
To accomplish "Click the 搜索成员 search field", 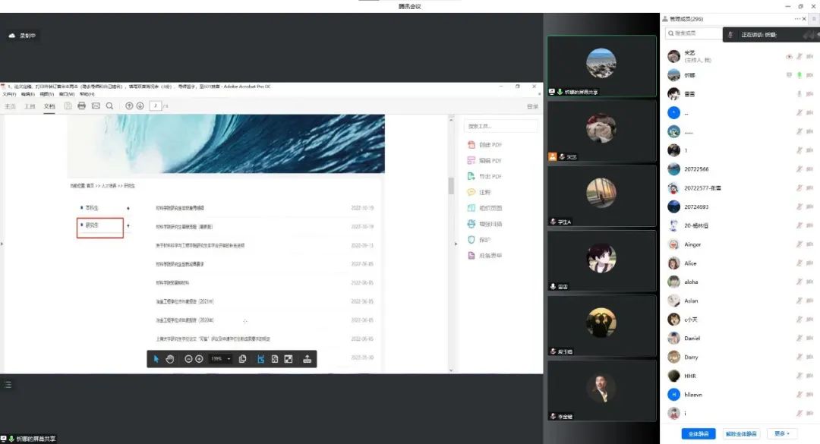I will point(691,33).
